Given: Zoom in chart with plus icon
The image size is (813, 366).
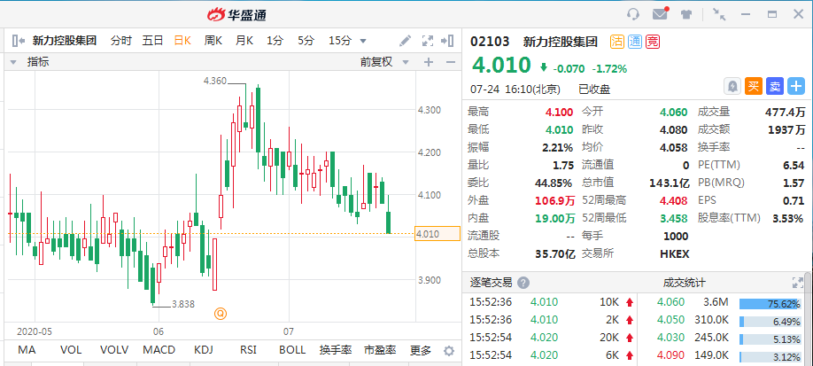Looking at the screenshot, I should (x=429, y=62).
